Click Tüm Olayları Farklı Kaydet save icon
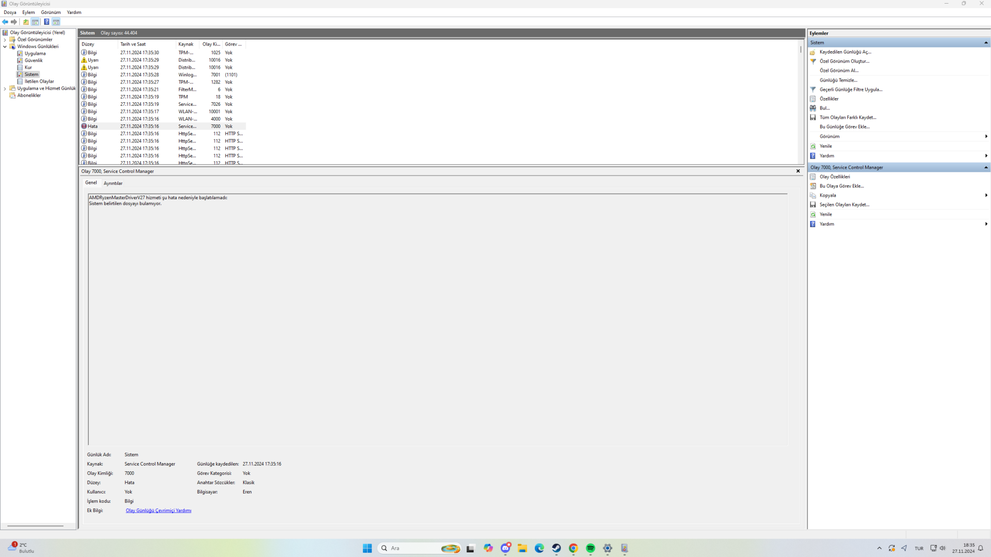 tap(813, 117)
